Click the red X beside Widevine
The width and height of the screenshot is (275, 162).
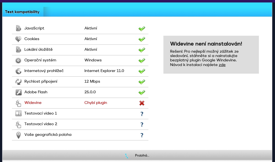pyautogui.click(x=142, y=103)
